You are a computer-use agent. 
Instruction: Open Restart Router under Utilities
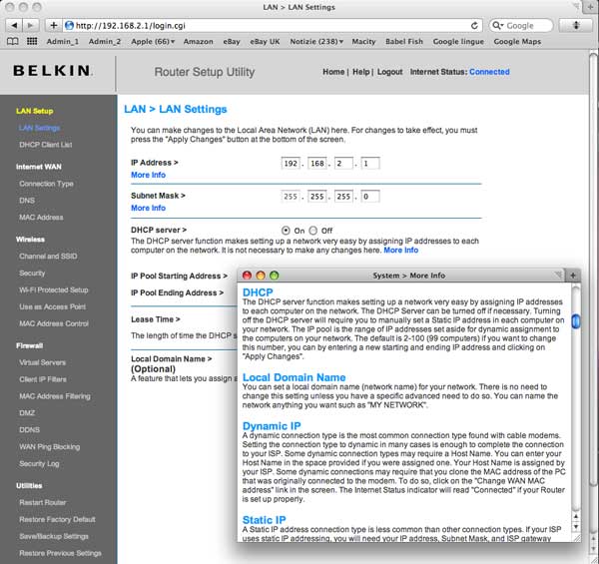[x=42, y=502]
